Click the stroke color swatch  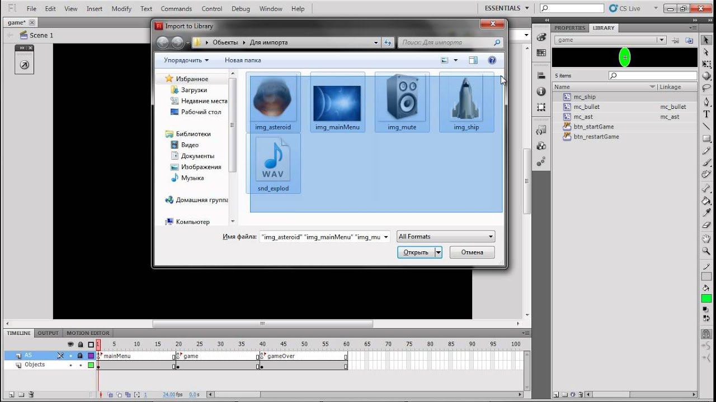pyautogui.click(x=706, y=276)
